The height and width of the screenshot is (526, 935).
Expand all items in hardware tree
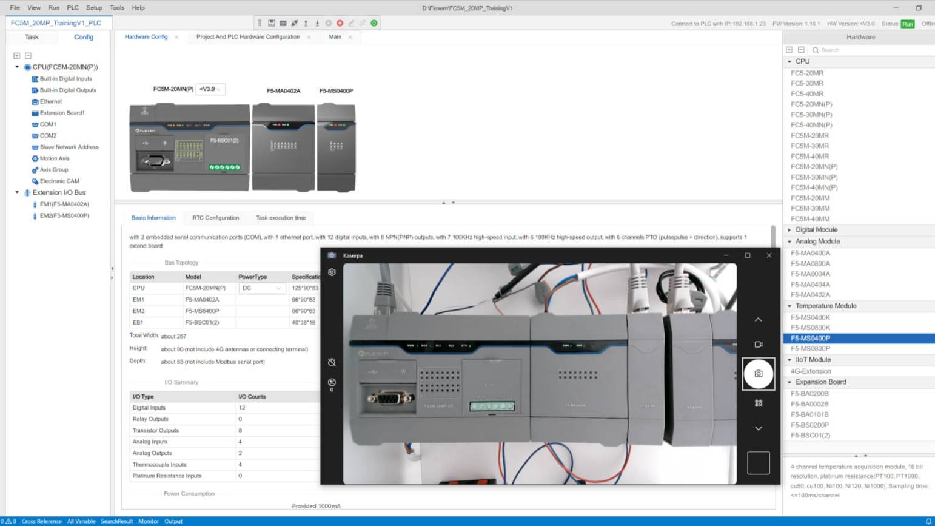789,50
